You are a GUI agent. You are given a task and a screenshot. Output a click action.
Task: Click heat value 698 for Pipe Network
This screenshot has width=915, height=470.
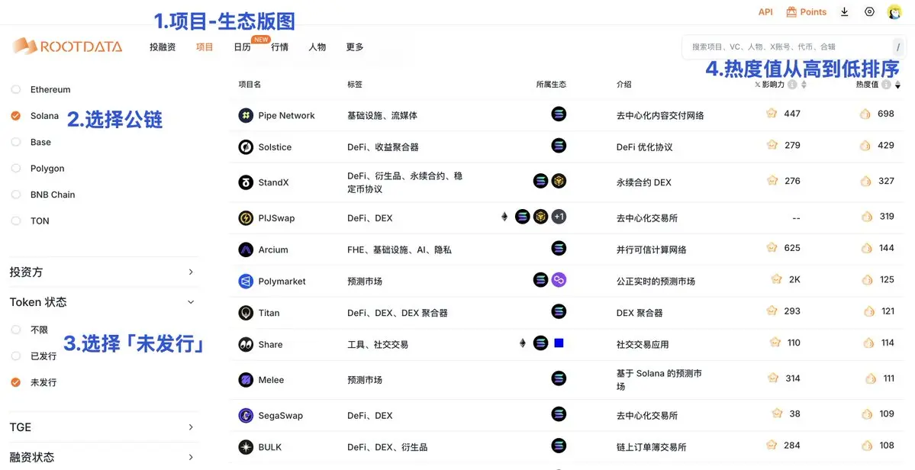click(886, 114)
